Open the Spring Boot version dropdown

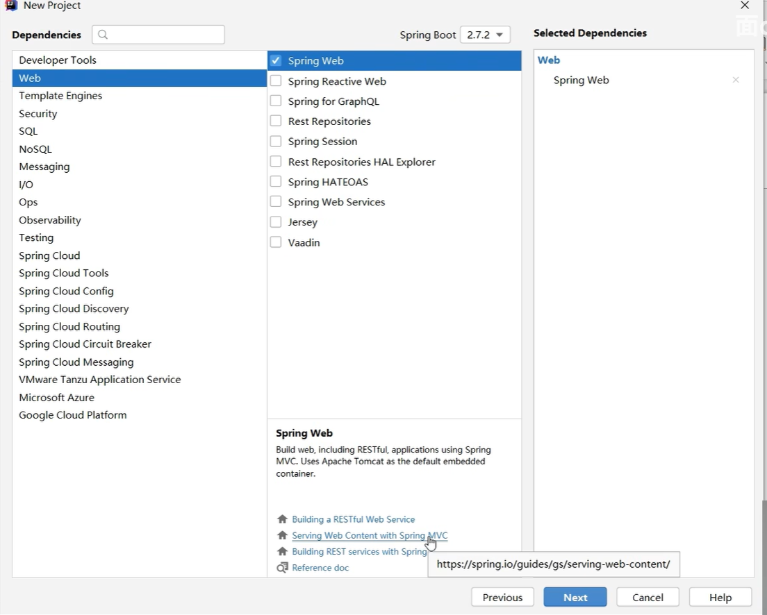485,35
